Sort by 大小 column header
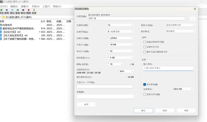Viewport: 207px width, 122px height. click(43, 21)
